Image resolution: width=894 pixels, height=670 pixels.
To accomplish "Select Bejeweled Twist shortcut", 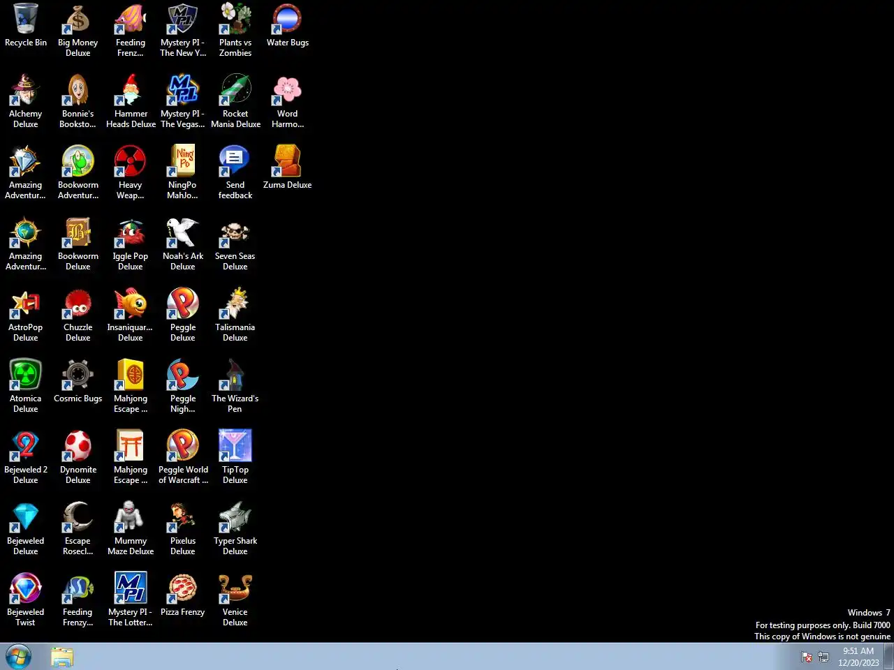I will [x=26, y=588].
